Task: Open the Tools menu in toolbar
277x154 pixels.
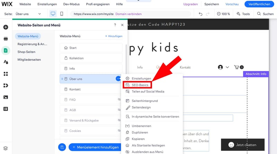Action: point(243,14)
